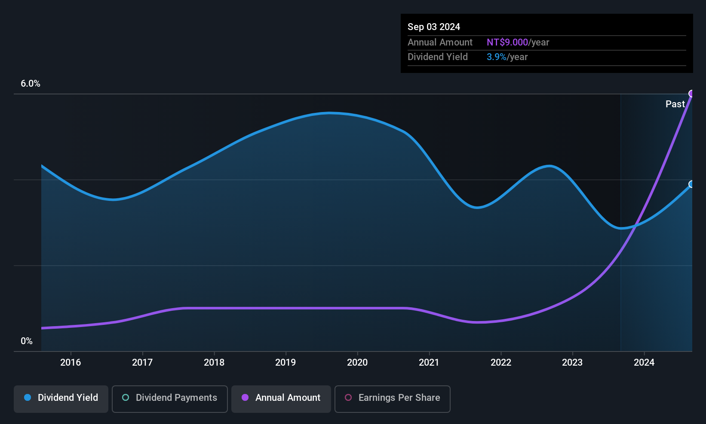The width and height of the screenshot is (706, 424).
Task: Click the NT$9.000/year value in tooltip
Action: click(x=518, y=42)
